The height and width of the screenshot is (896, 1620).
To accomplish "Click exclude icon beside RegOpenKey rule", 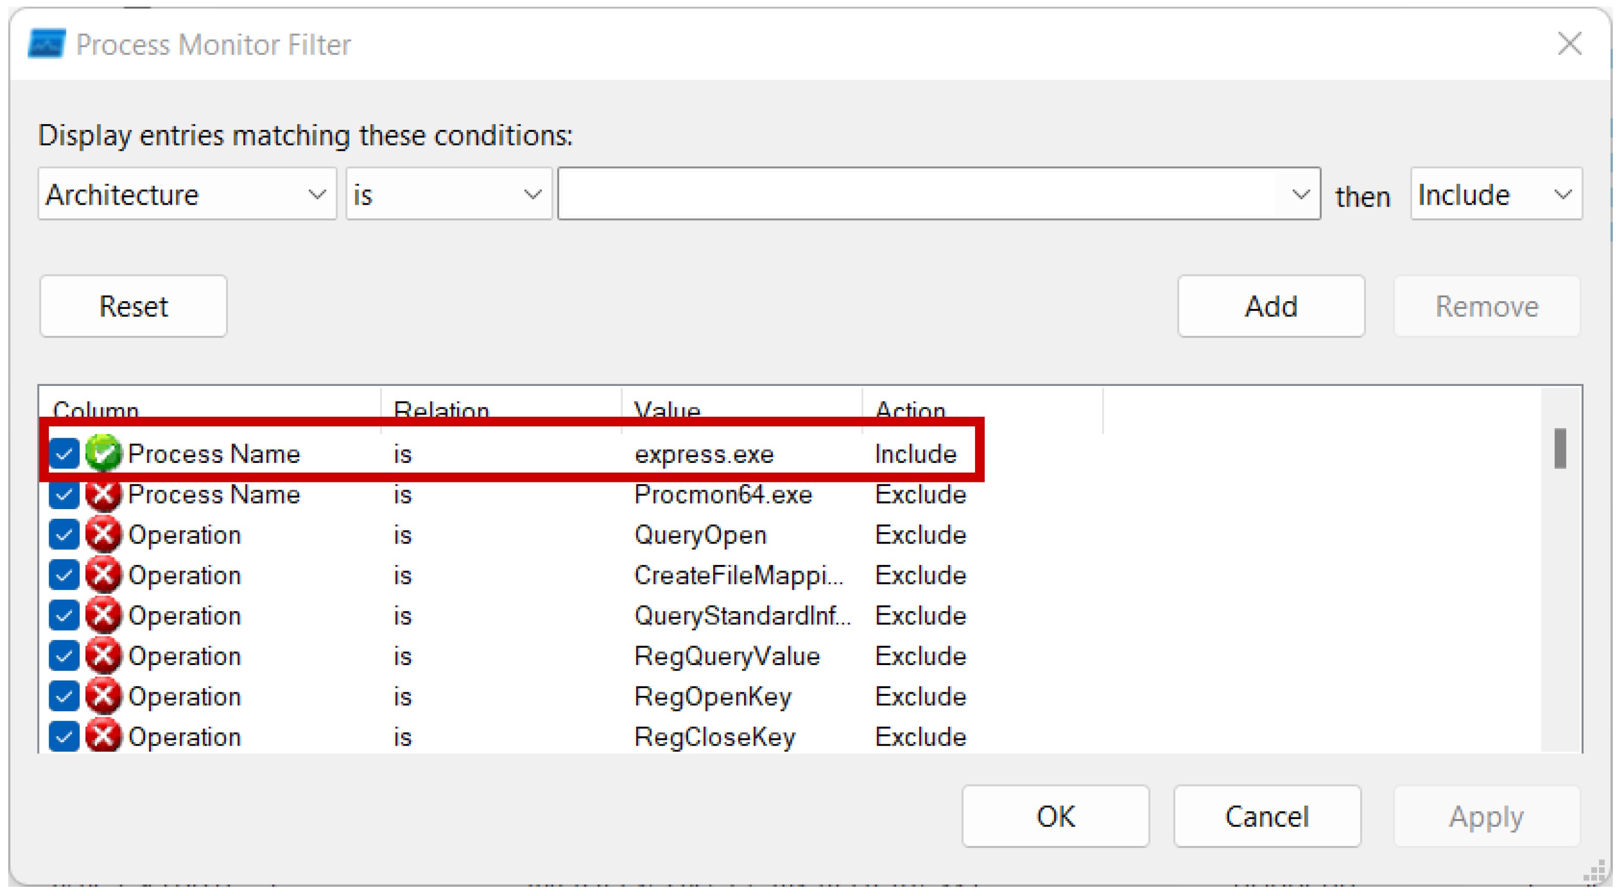I will (x=103, y=696).
